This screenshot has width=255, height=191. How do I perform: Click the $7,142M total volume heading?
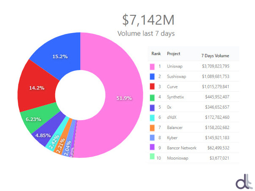pyautogui.click(x=148, y=20)
